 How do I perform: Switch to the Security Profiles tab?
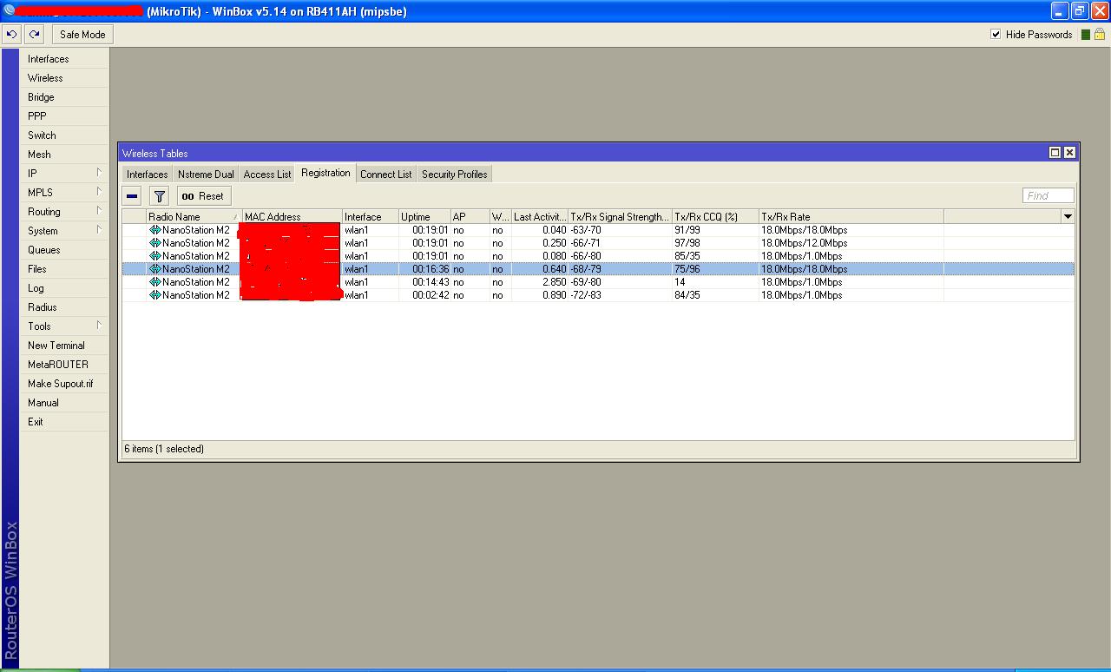tap(455, 175)
